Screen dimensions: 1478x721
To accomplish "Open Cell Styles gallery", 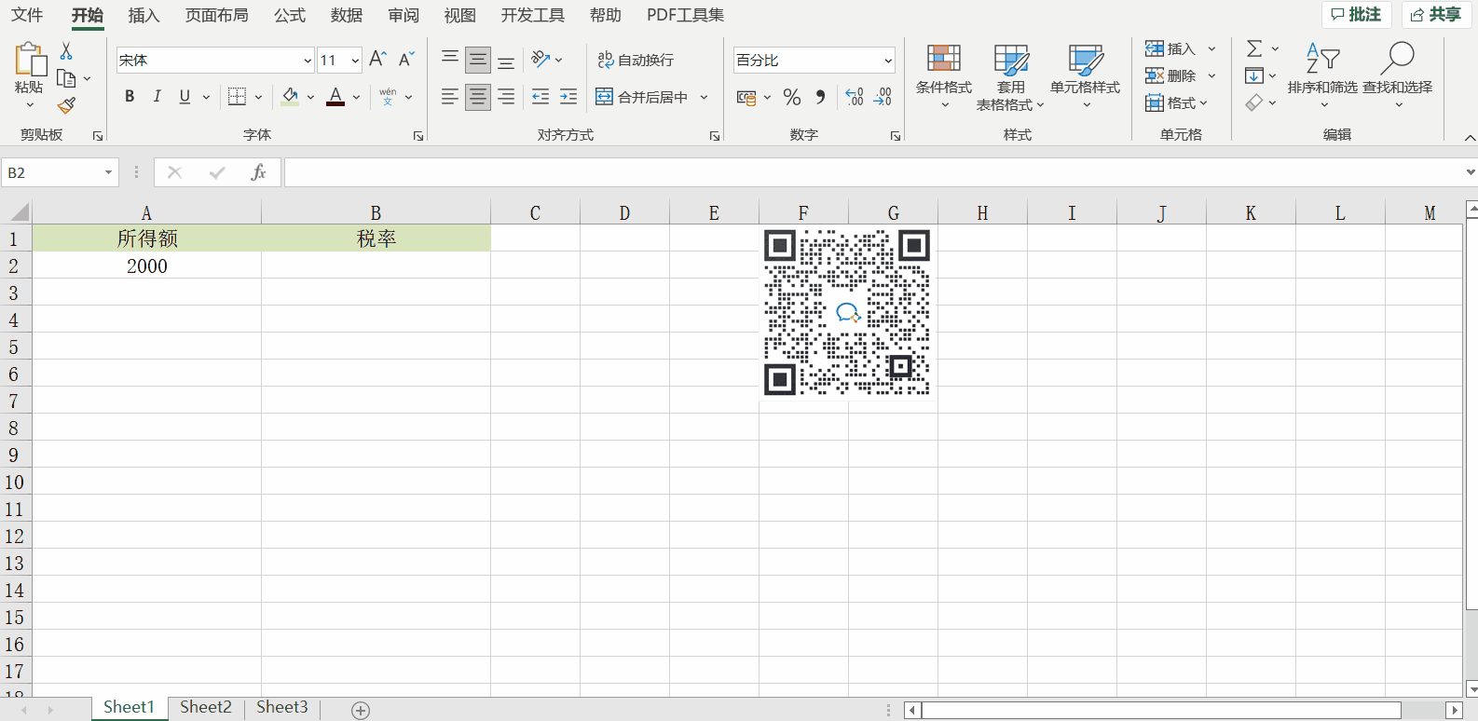I will point(1085,76).
